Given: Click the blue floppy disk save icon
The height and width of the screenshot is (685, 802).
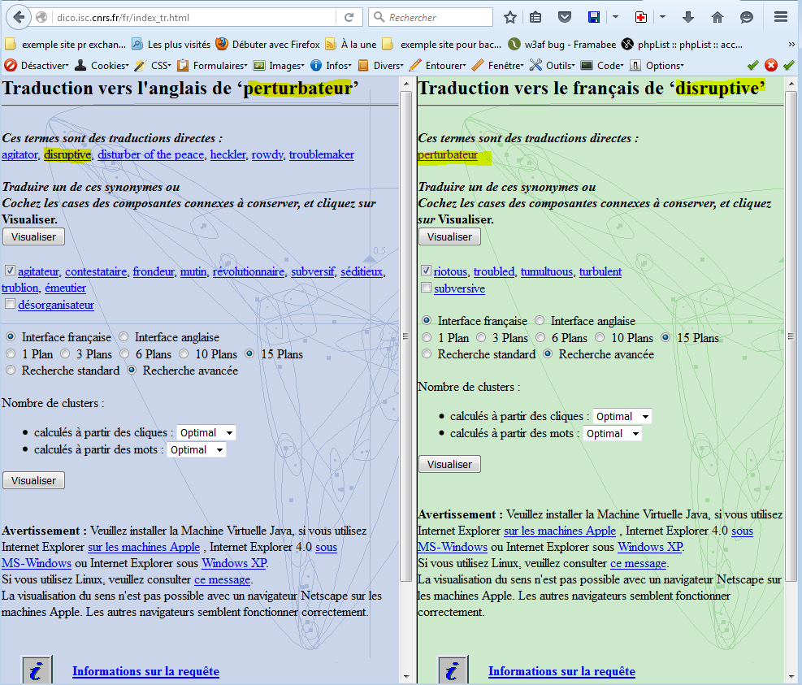Looking at the screenshot, I should (594, 17).
